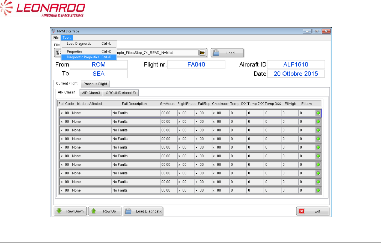The height and width of the screenshot is (243, 381).
Task: Choose Properties from the Tools menu
Action: tap(89, 51)
